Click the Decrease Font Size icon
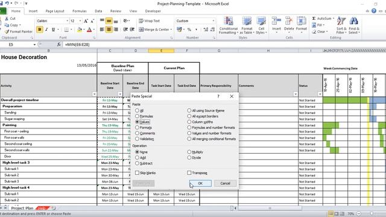The image size is (386, 217). [x=92, y=21]
